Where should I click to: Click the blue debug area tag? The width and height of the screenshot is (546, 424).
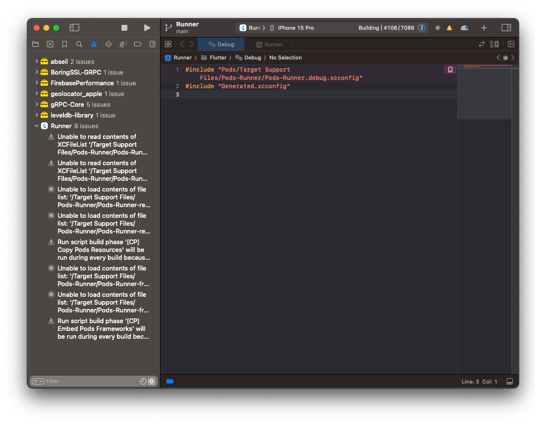click(x=170, y=381)
